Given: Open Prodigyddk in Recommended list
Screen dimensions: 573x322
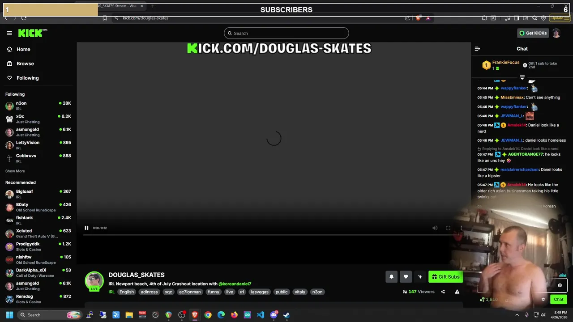Looking at the screenshot, I should [38, 246].
